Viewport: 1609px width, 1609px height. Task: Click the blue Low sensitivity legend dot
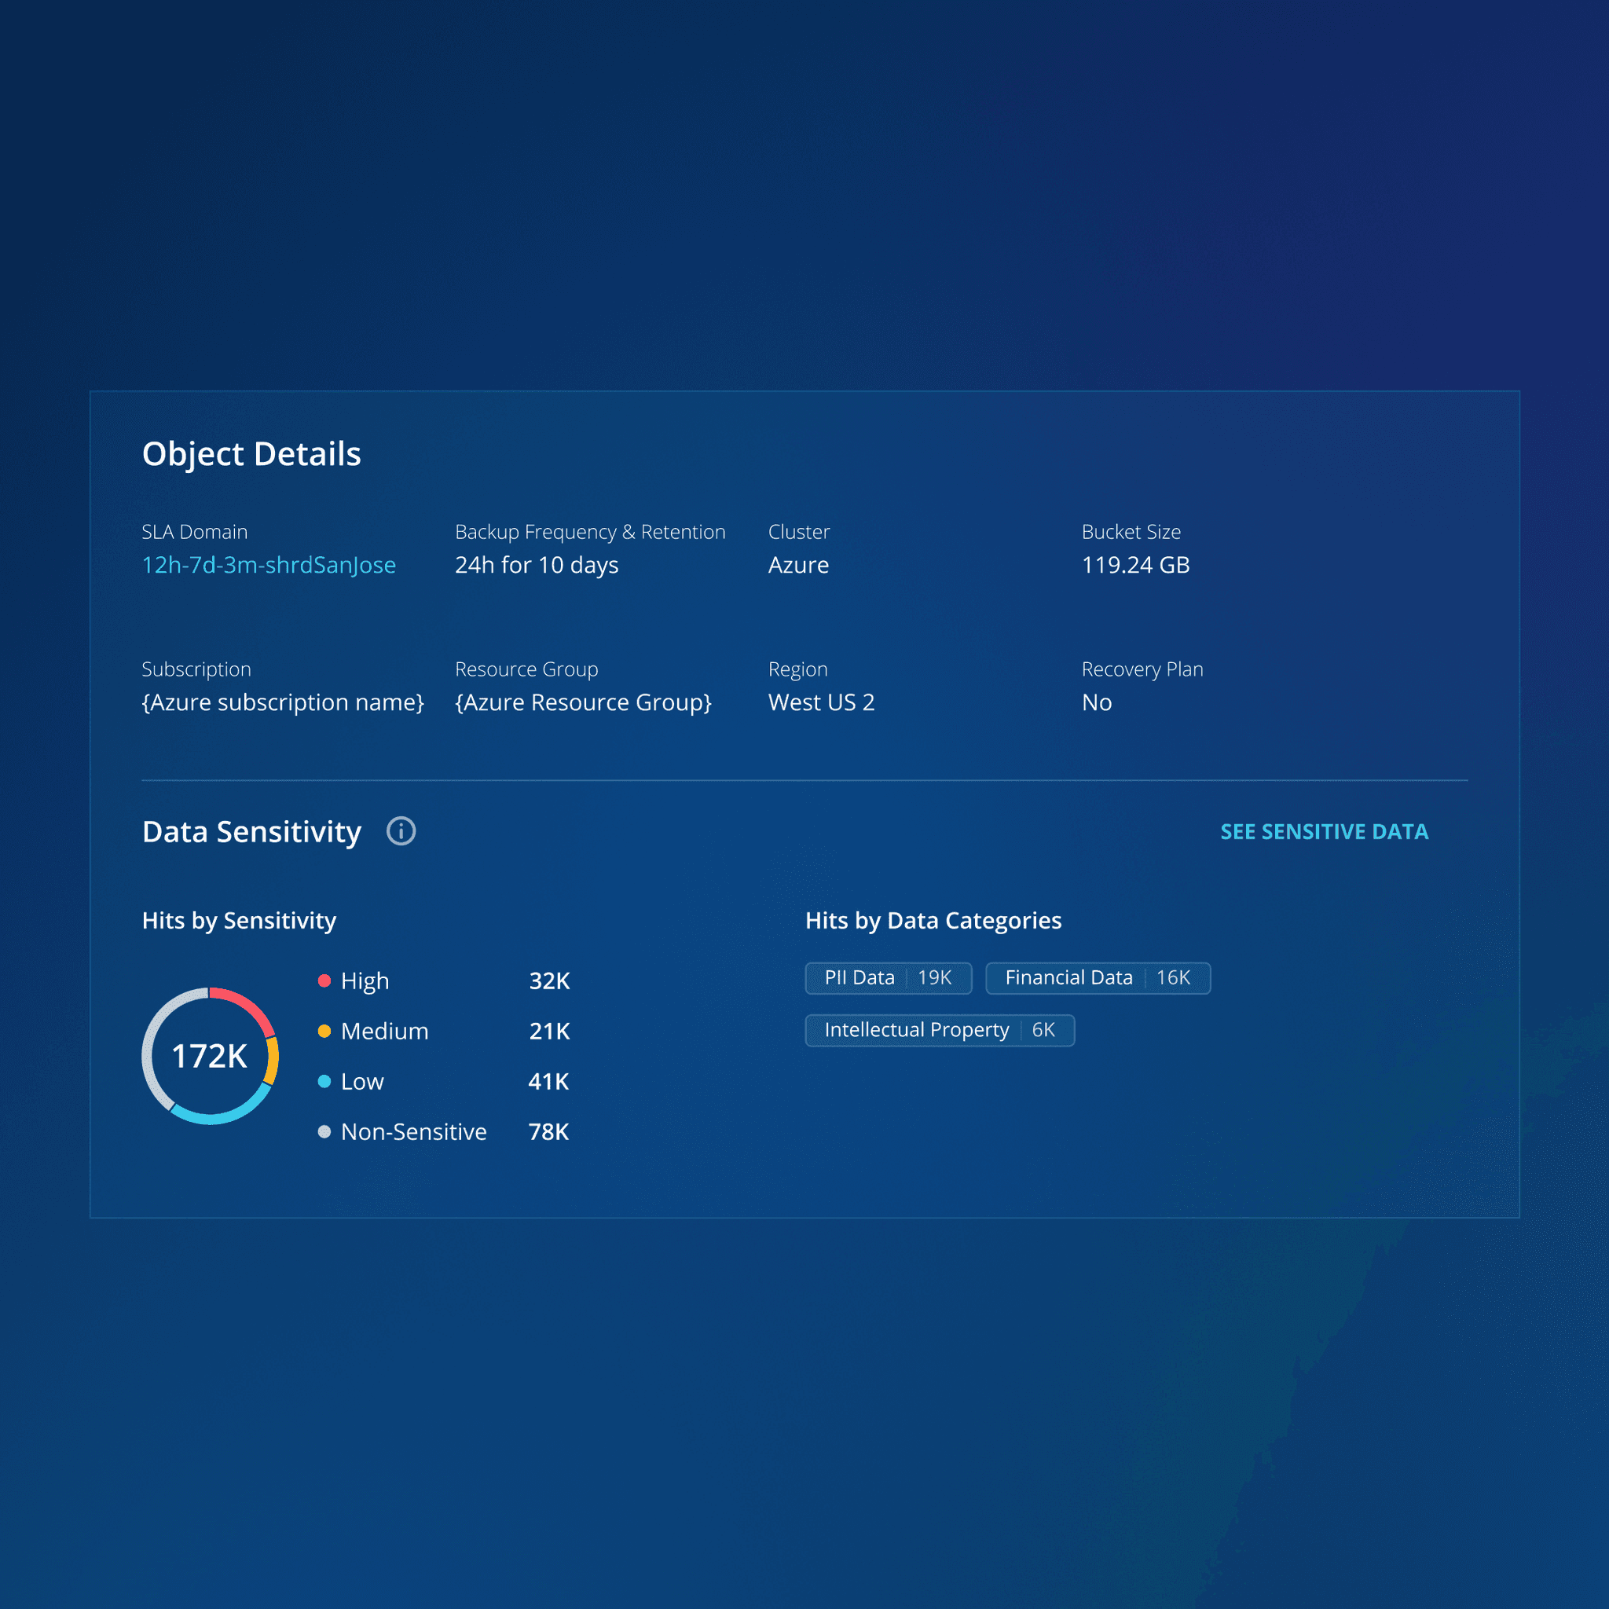click(324, 1081)
